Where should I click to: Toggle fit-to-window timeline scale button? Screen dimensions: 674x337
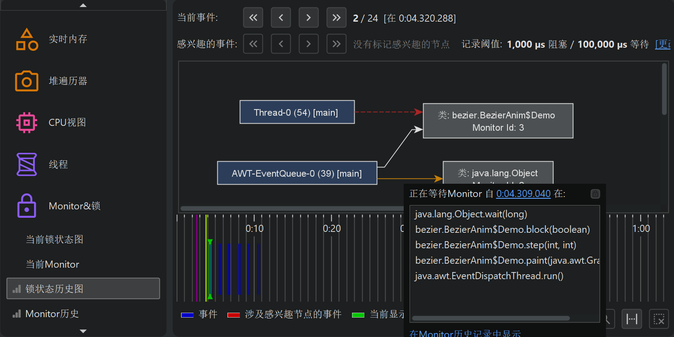[x=632, y=319]
